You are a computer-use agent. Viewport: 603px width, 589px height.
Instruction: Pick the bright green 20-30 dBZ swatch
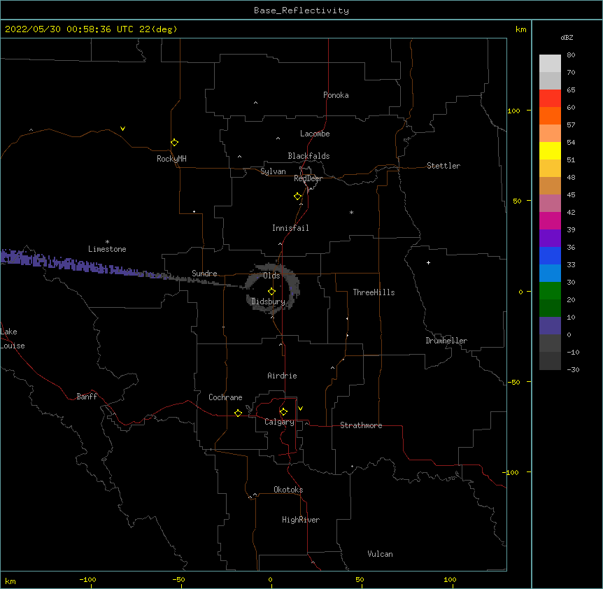(x=550, y=291)
